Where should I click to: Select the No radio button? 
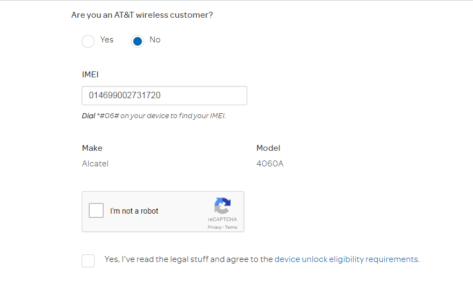[138, 41]
